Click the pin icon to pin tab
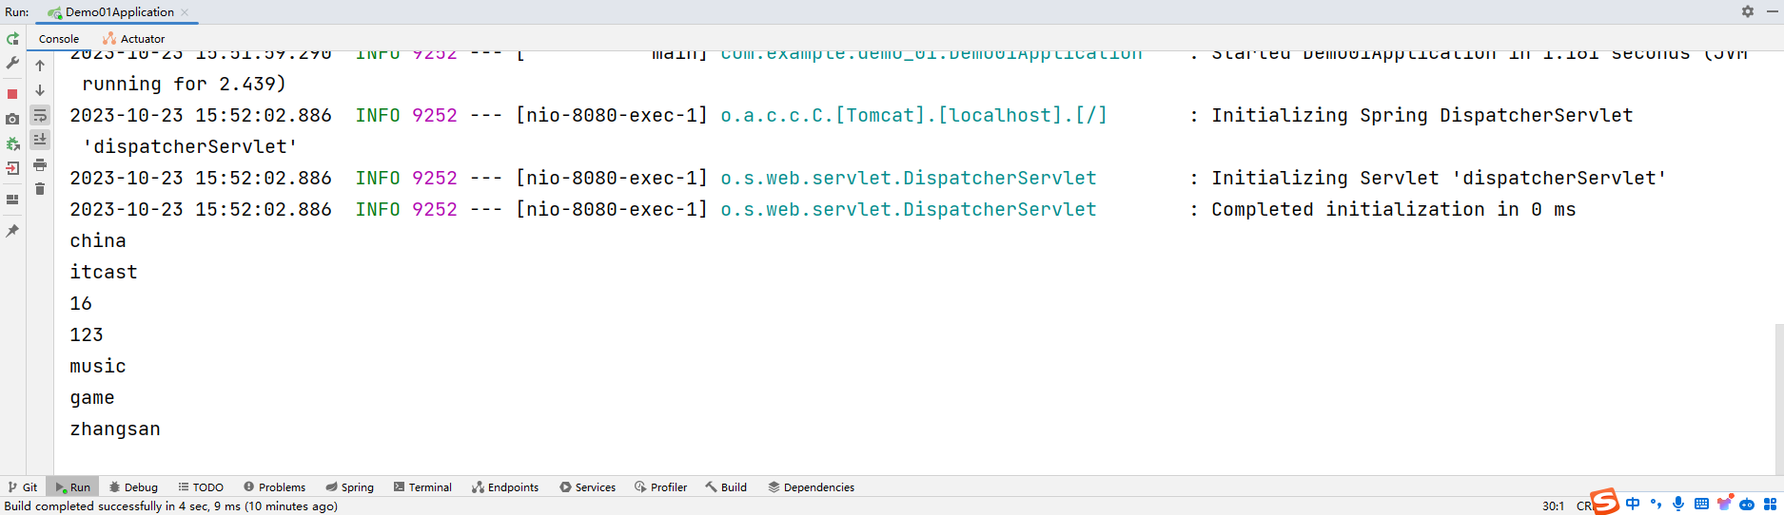The width and height of the screenshot is (1784, 515). click(12, 231)
